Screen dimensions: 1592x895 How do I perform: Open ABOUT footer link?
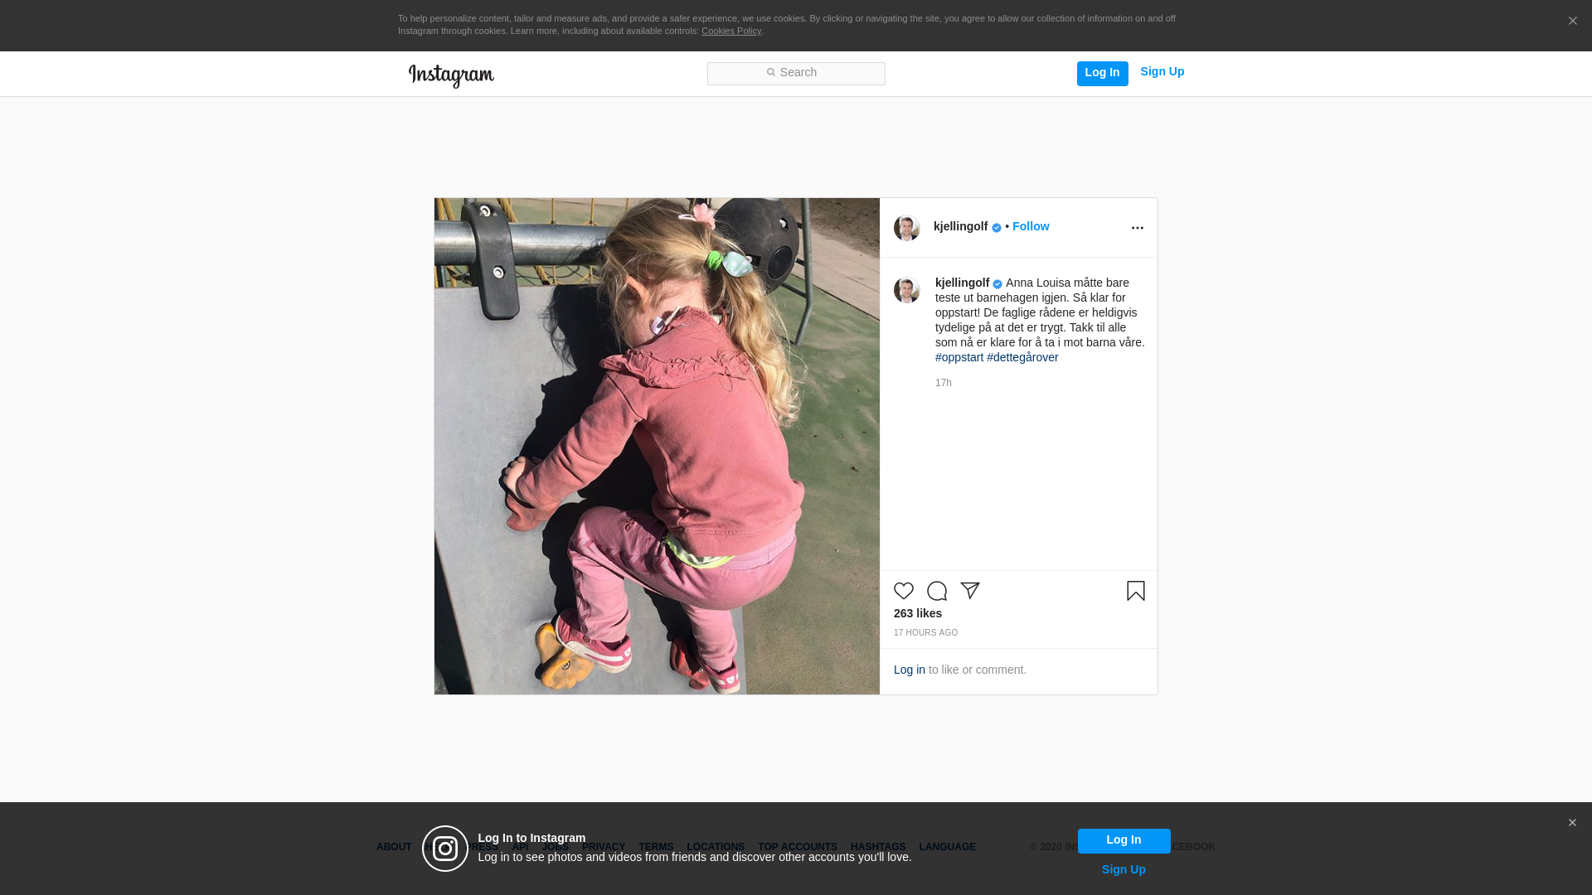[394, 847]
